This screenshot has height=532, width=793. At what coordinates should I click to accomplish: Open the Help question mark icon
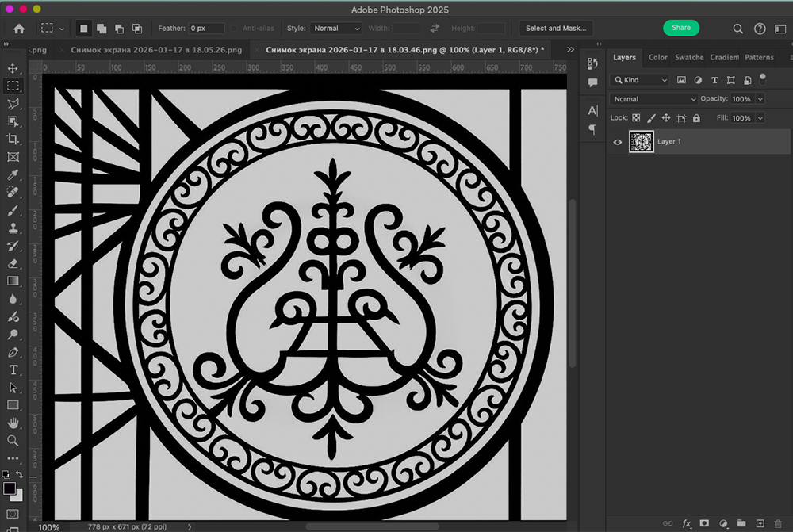760,29
